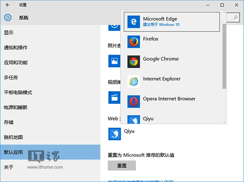Select the Firefox icon in the popup
Screen dimensions: 244x182
point(133,42)
